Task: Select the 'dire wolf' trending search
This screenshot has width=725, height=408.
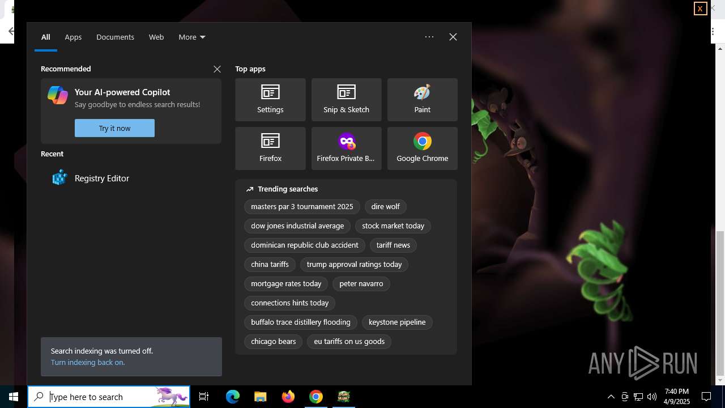Action: point(386,206)
